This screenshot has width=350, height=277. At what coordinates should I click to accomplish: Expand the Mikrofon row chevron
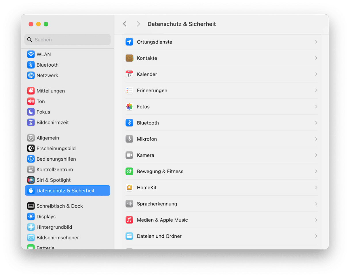click(x=316, y=139)
